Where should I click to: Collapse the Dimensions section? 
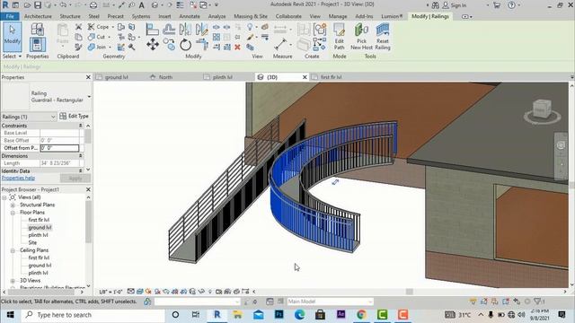coord(80,155)
